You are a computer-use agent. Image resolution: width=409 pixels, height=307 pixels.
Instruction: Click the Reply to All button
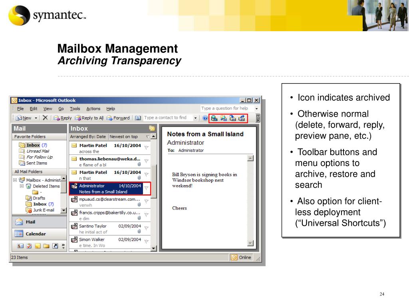click(89, 118)
